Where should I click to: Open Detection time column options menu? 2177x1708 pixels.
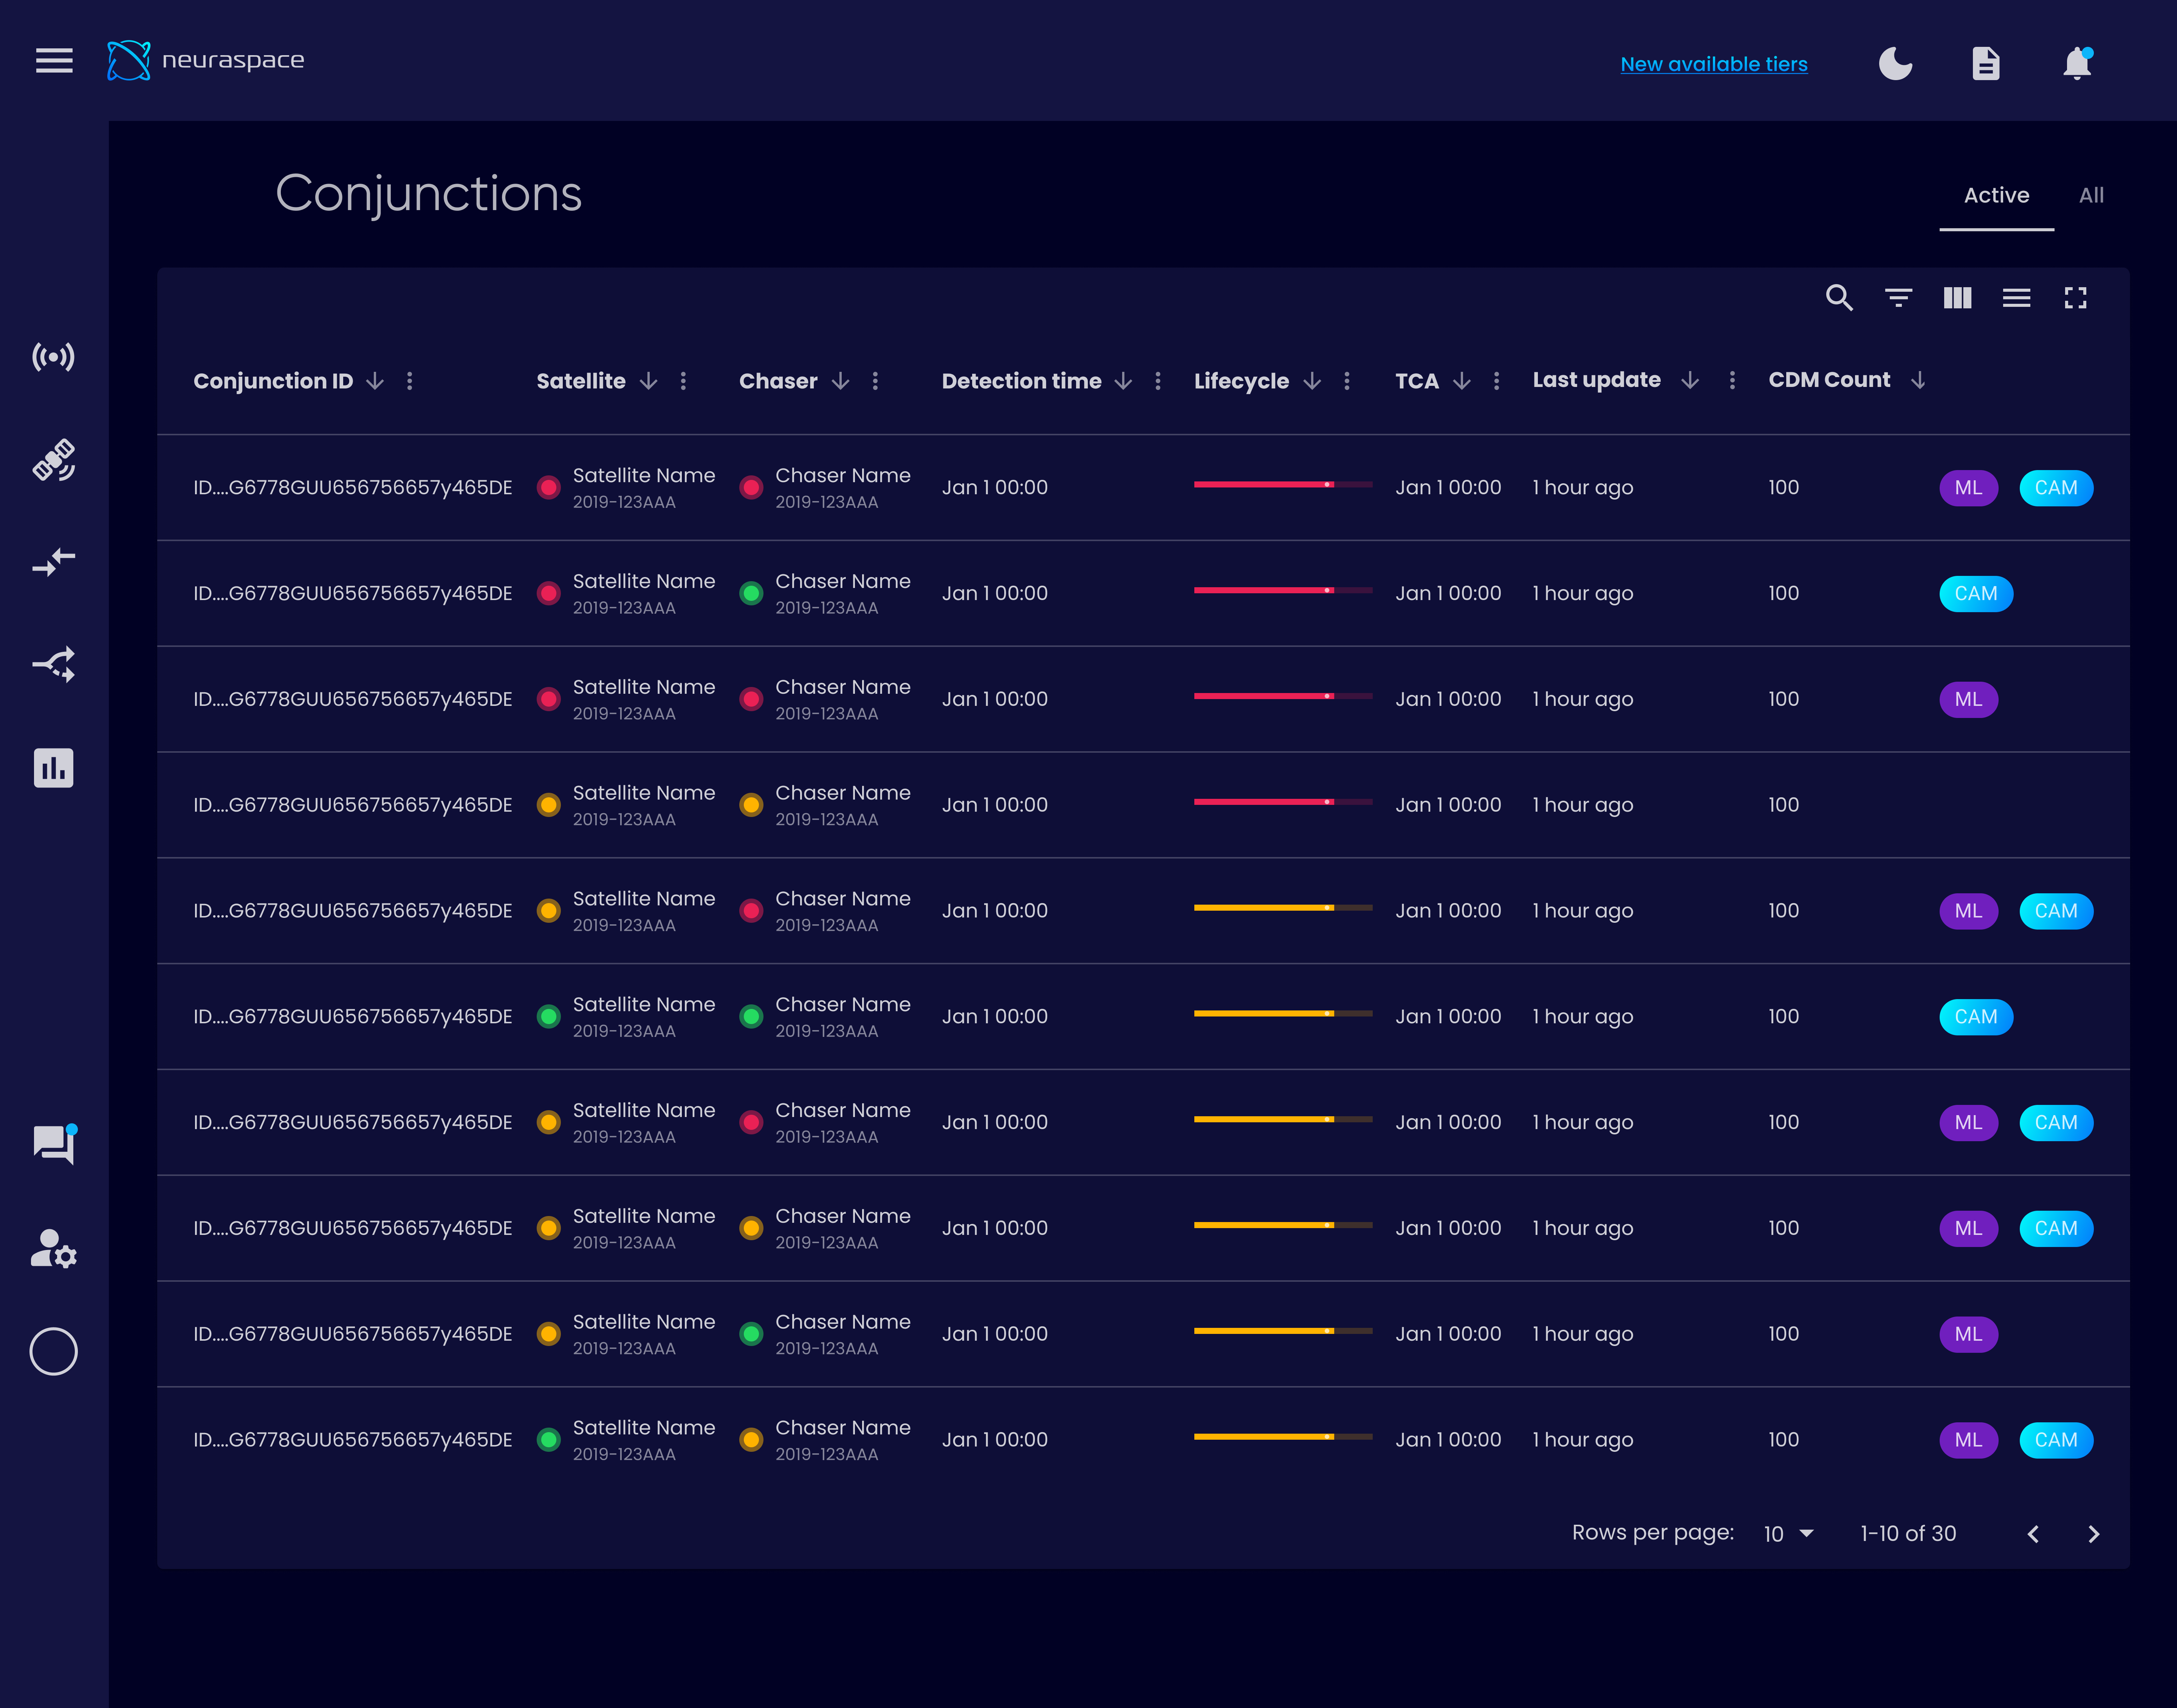[x=1158, y=381]
